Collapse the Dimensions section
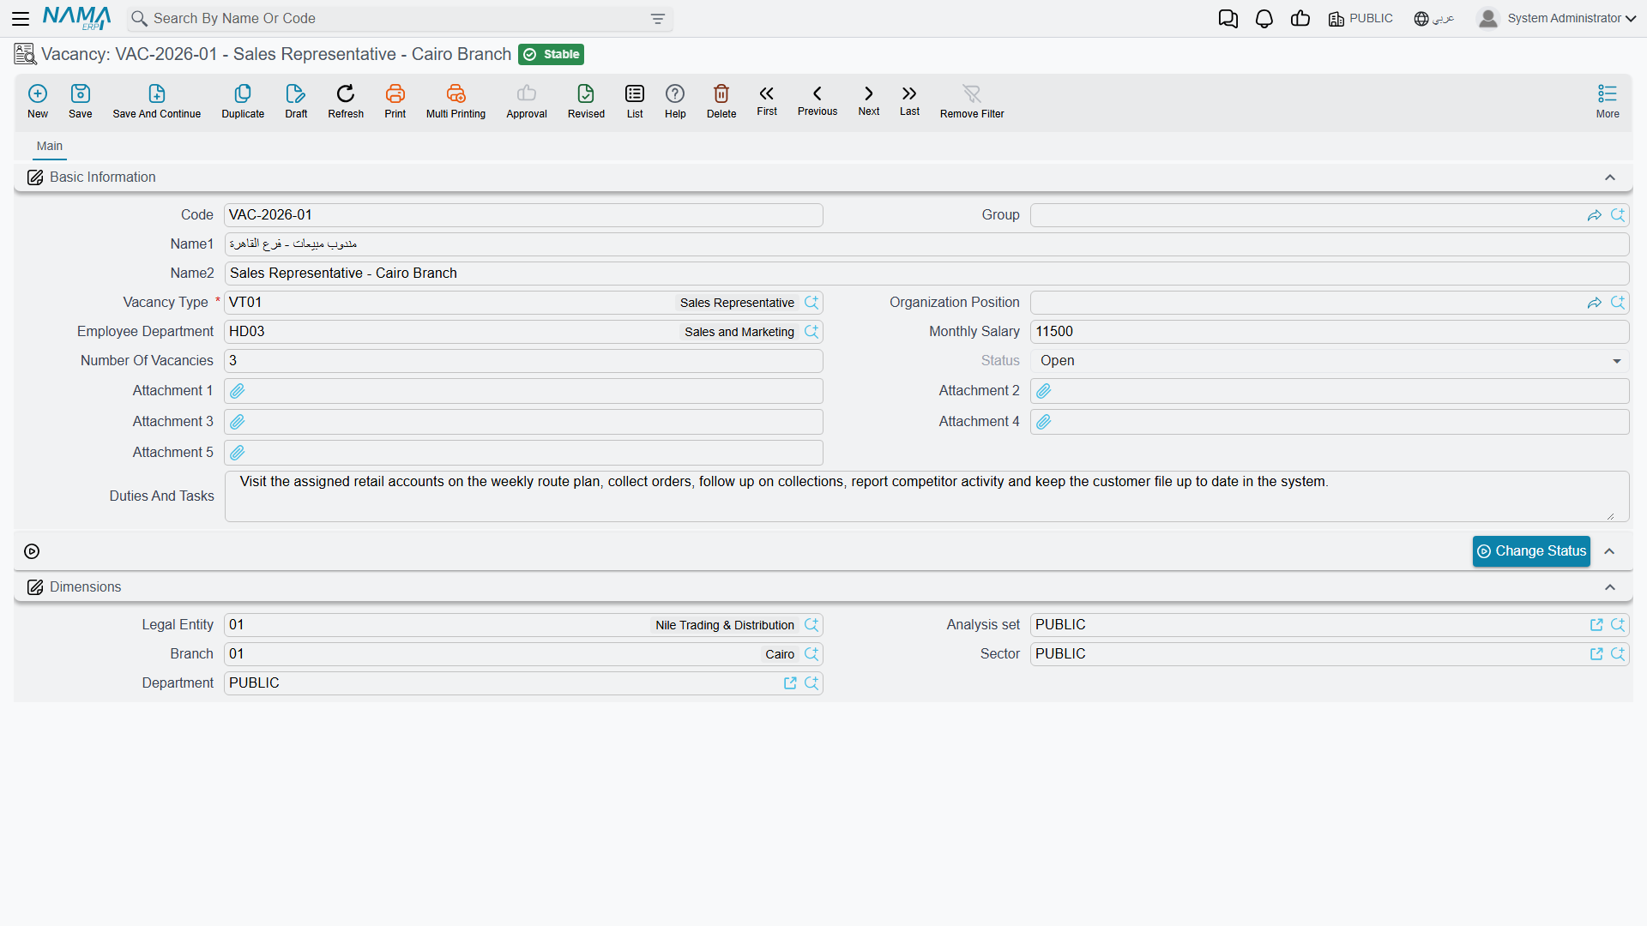 pos(1610,587)
